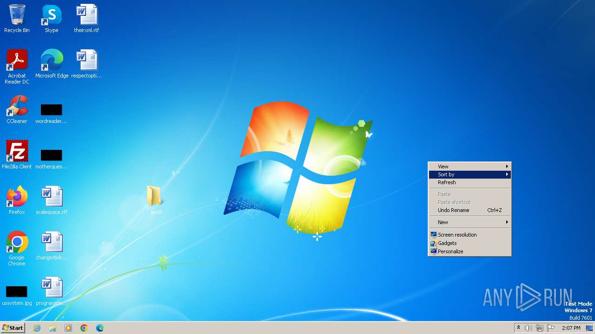Expand the View submenu
This screenshot has width=595, height=334.
tap(469, 167)
